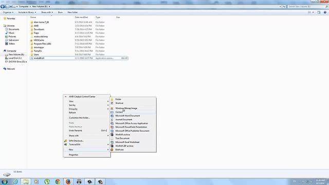Open Documents library in navigation pane
Image resolution: width=329 pixels, height=185 pixels.
click(x=14, y=29)
